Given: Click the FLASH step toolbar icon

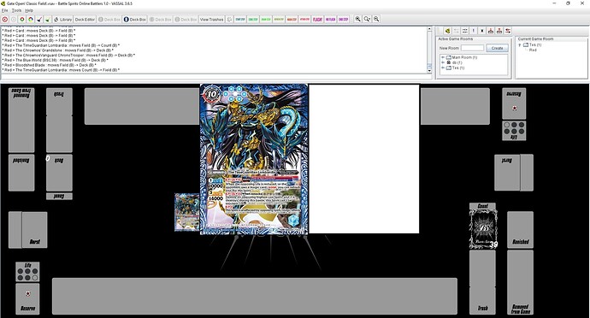Looking at the screenshot, I should (x=317, y=19).
